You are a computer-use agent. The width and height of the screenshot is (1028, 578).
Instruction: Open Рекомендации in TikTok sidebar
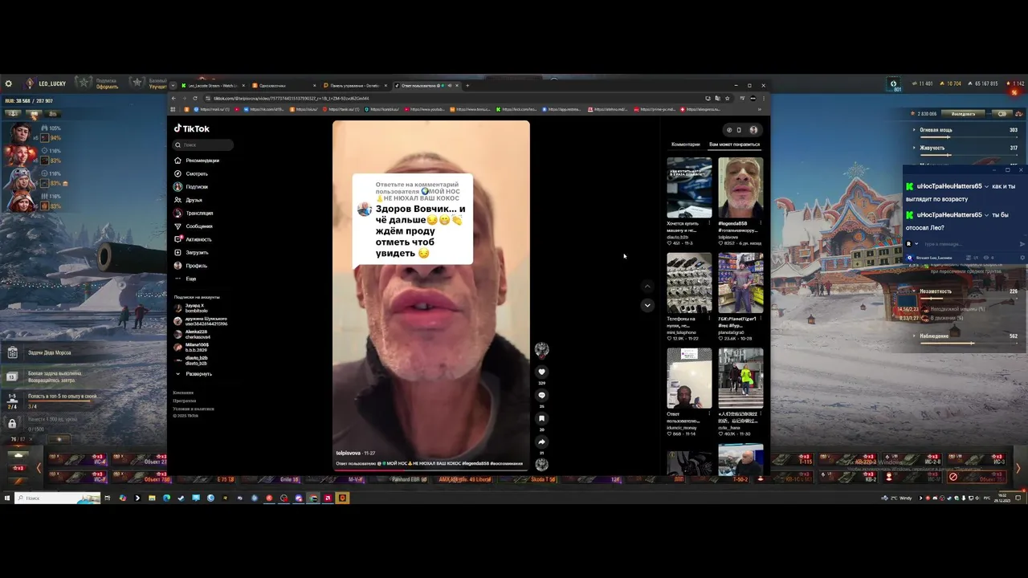197,161
